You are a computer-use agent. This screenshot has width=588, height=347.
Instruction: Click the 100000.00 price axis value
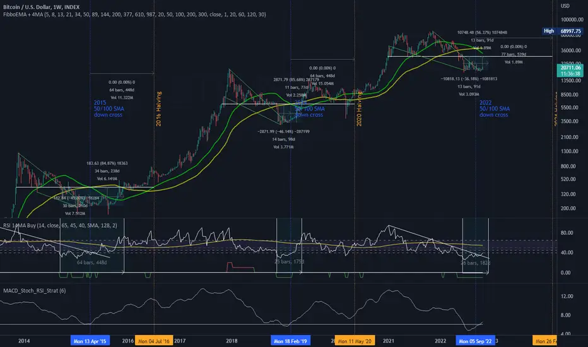[572, 20]
